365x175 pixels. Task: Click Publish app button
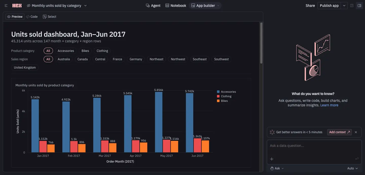click(329, 6)
